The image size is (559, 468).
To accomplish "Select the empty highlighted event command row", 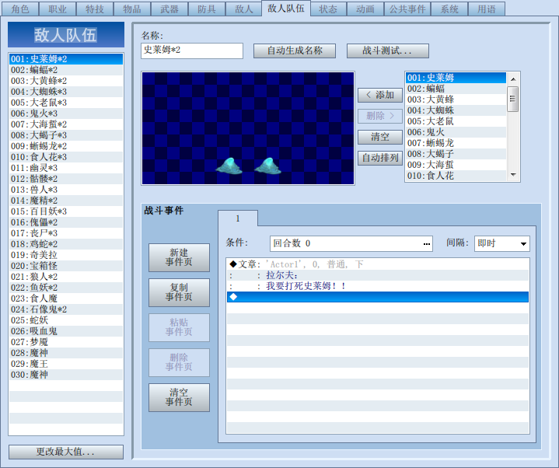I will pyautogui.click(x=378, y=297).
